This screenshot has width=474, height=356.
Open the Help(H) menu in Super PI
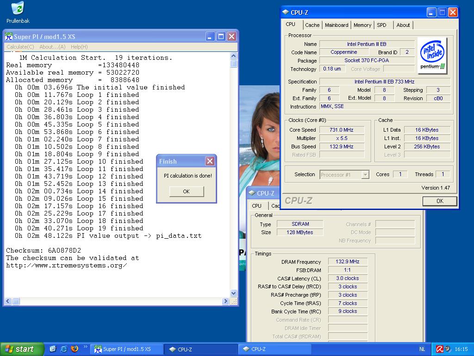(79, 47)
